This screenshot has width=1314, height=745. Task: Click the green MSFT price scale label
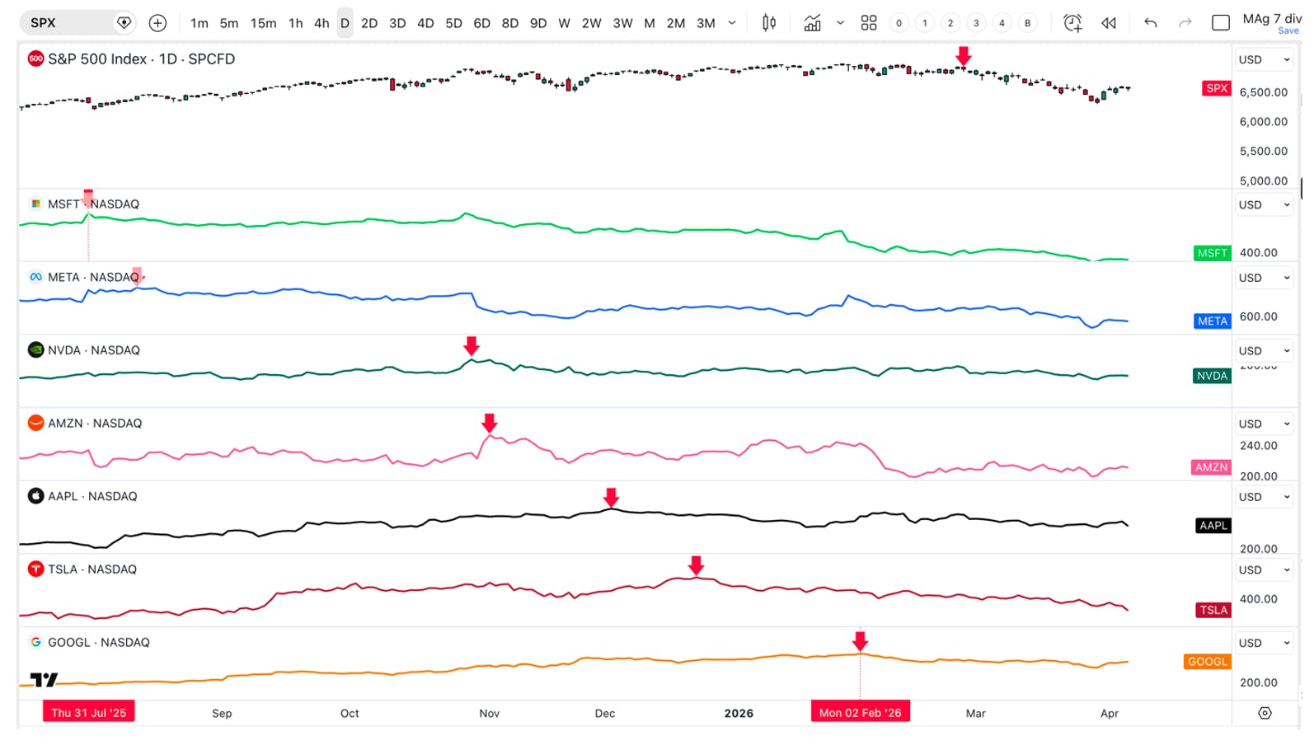[1213, 253]
